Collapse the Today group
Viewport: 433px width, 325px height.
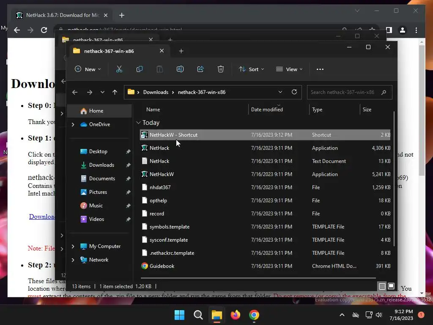(x=138, y=122)
